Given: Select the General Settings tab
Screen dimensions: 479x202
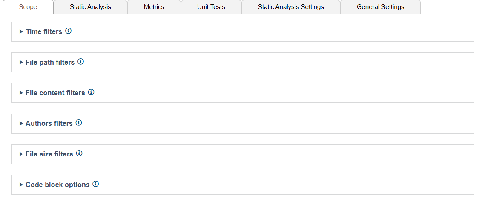Looking at the screenshot, I should (x=380, y=7).
